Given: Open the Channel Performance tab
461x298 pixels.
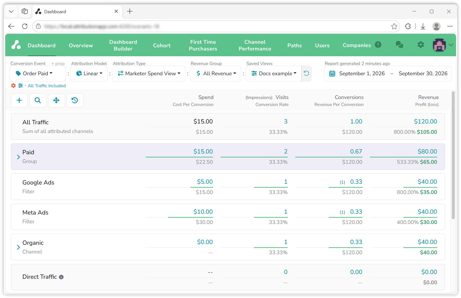Looking at the screenshot, I should tap(255, 45).
